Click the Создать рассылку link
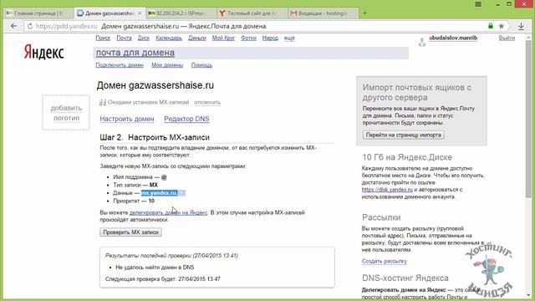This screenshot has width=535, height=301. (385, 261)
